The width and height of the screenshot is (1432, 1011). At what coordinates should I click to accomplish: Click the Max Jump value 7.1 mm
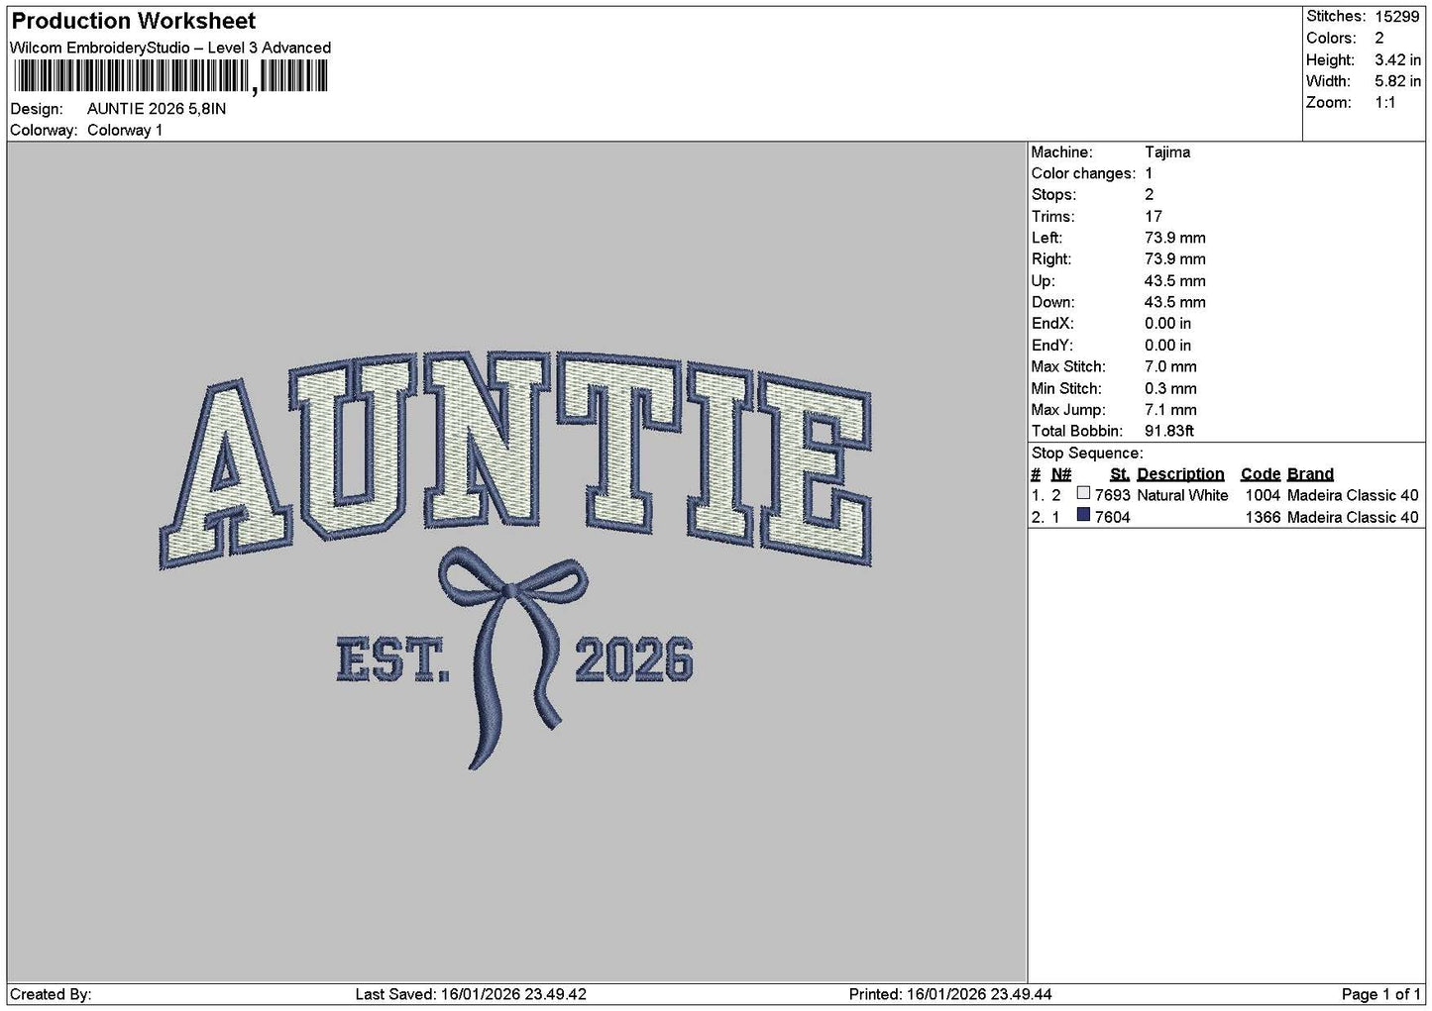[1170, 409]
